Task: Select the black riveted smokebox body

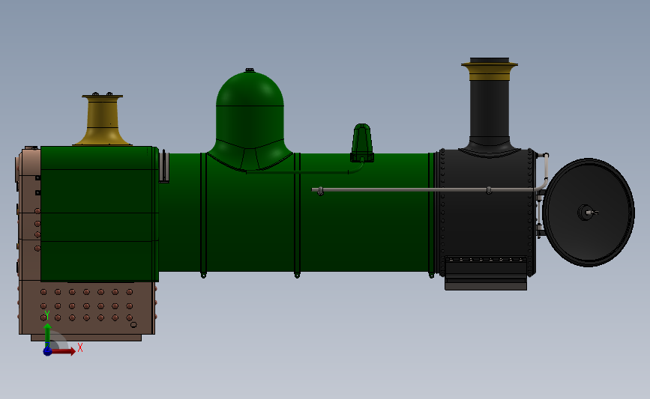Action: pos(486,212)
